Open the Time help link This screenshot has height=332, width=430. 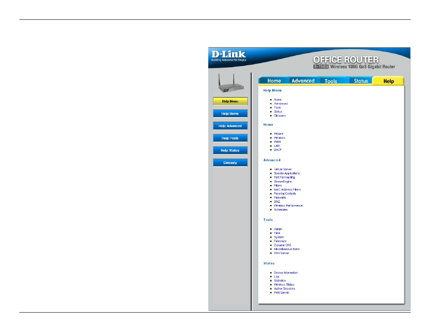pyautogui.click(x=277, y=233)
